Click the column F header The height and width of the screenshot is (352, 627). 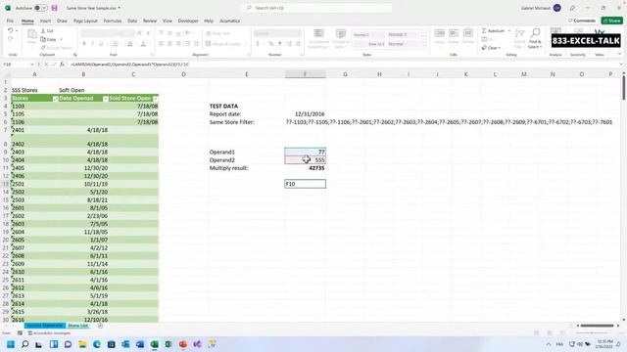click(305, 74)
